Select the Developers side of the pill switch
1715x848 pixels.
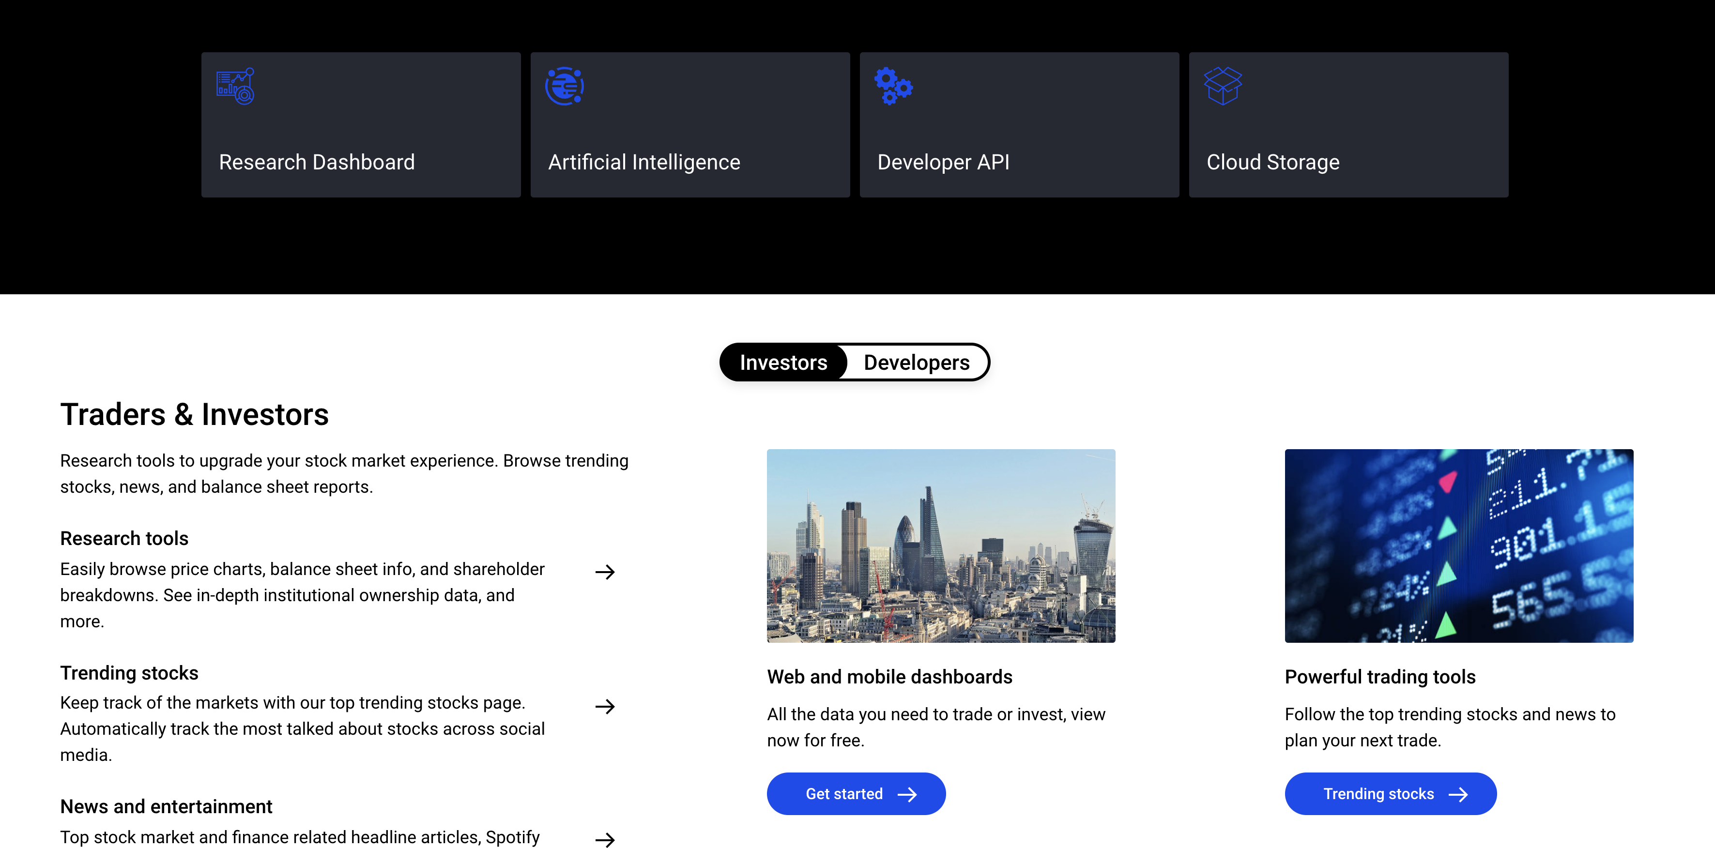(x=916, y=362)
